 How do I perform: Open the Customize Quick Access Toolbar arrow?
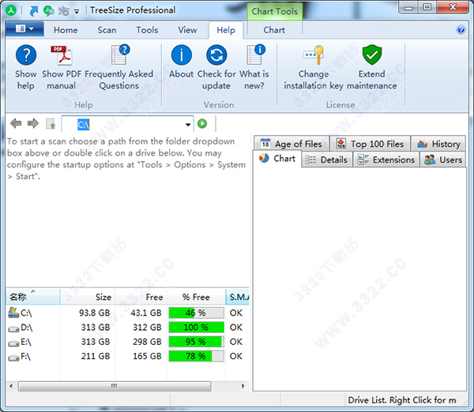tap(77, 12)
